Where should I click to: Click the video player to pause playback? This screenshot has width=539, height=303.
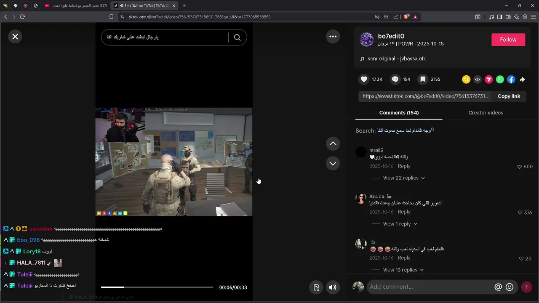tap(174, 162)
